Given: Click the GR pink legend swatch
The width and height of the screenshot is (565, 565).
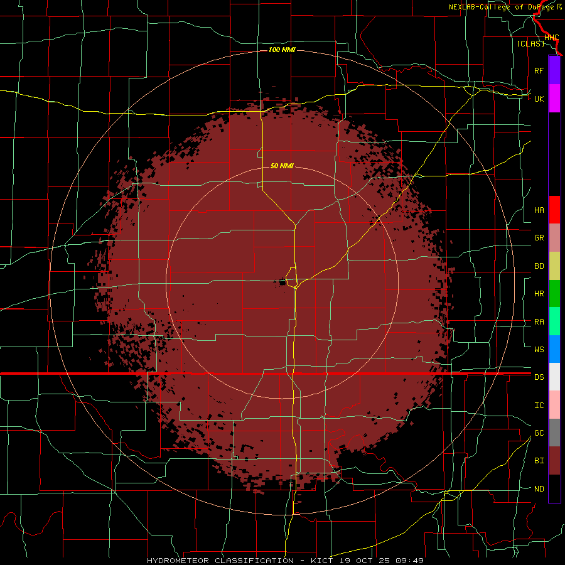Looking at the screenshot, I should (554, 238).
